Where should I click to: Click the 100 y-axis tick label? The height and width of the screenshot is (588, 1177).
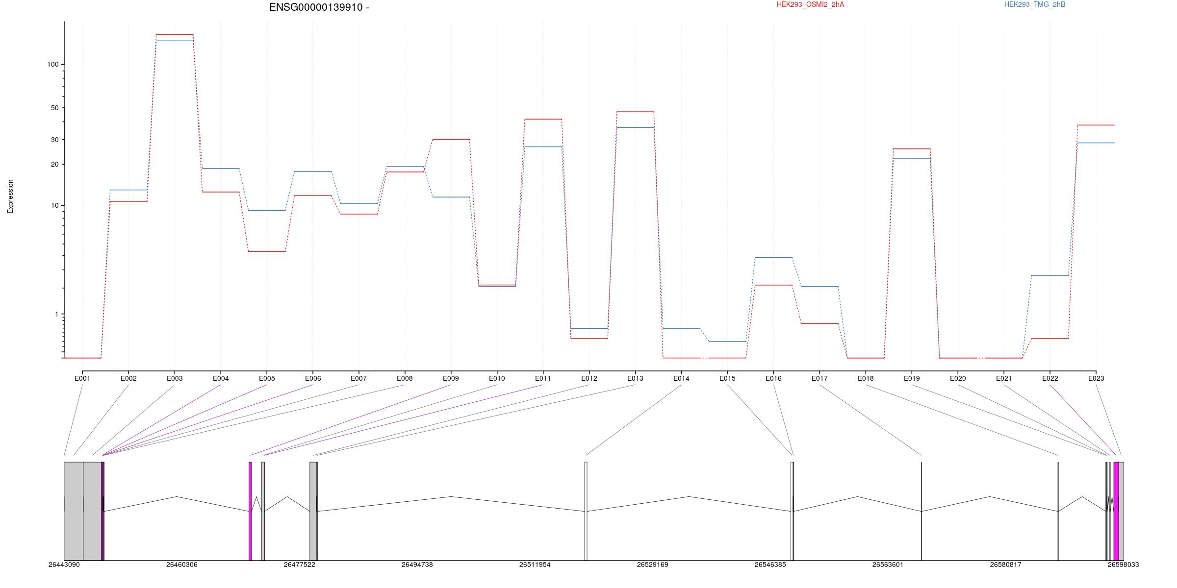point(52,64)
